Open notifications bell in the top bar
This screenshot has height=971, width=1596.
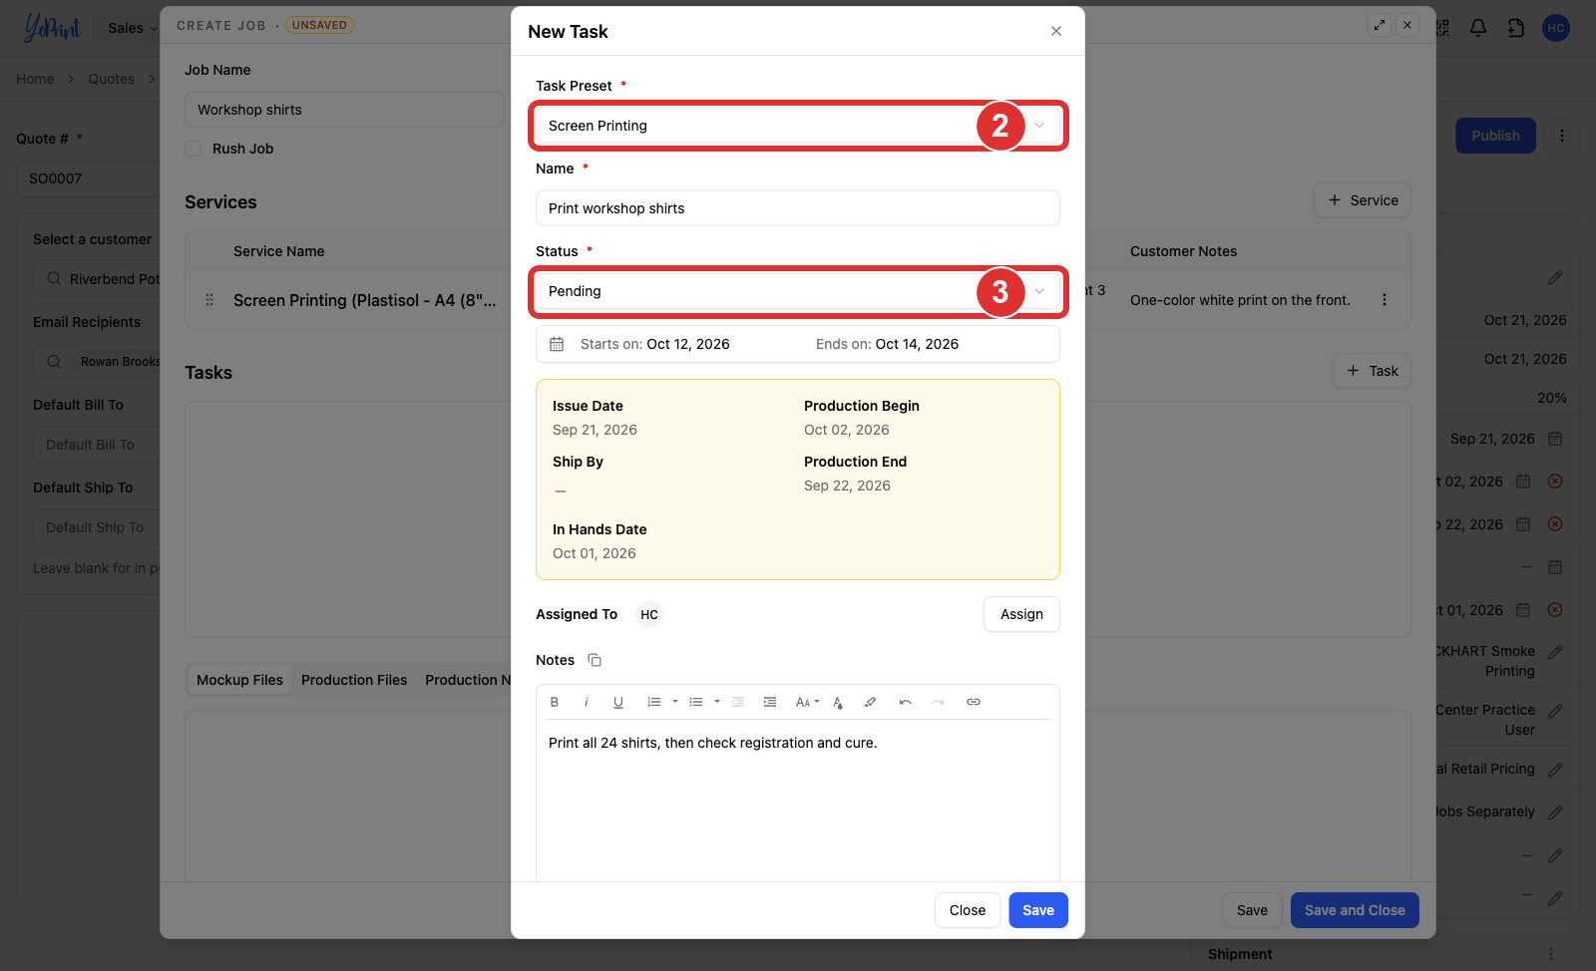[x=1478, y=28]
